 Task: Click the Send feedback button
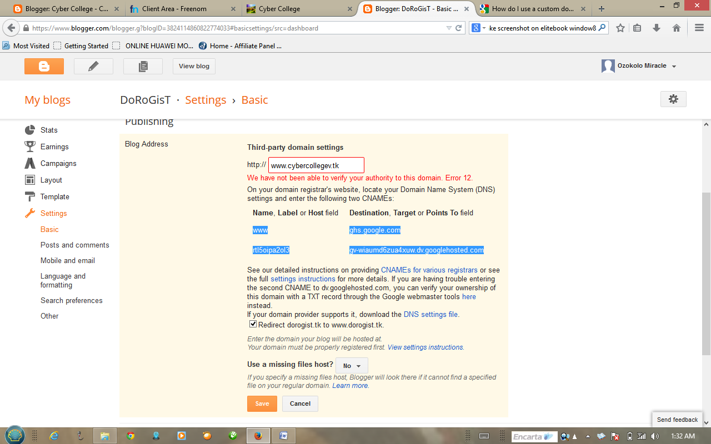[x=677, y=420]
